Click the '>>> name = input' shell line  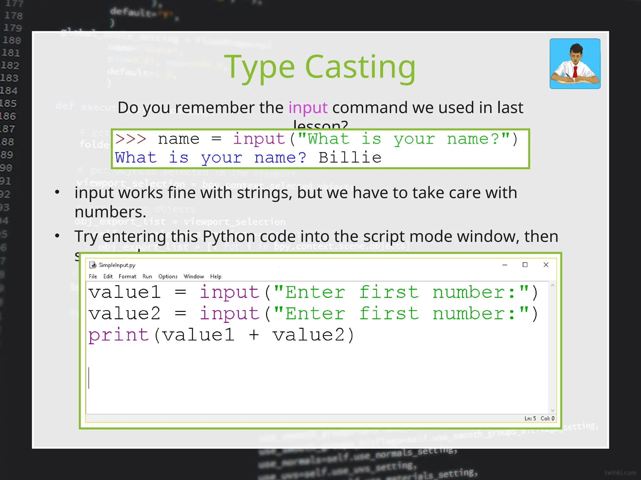coord(316,139)
